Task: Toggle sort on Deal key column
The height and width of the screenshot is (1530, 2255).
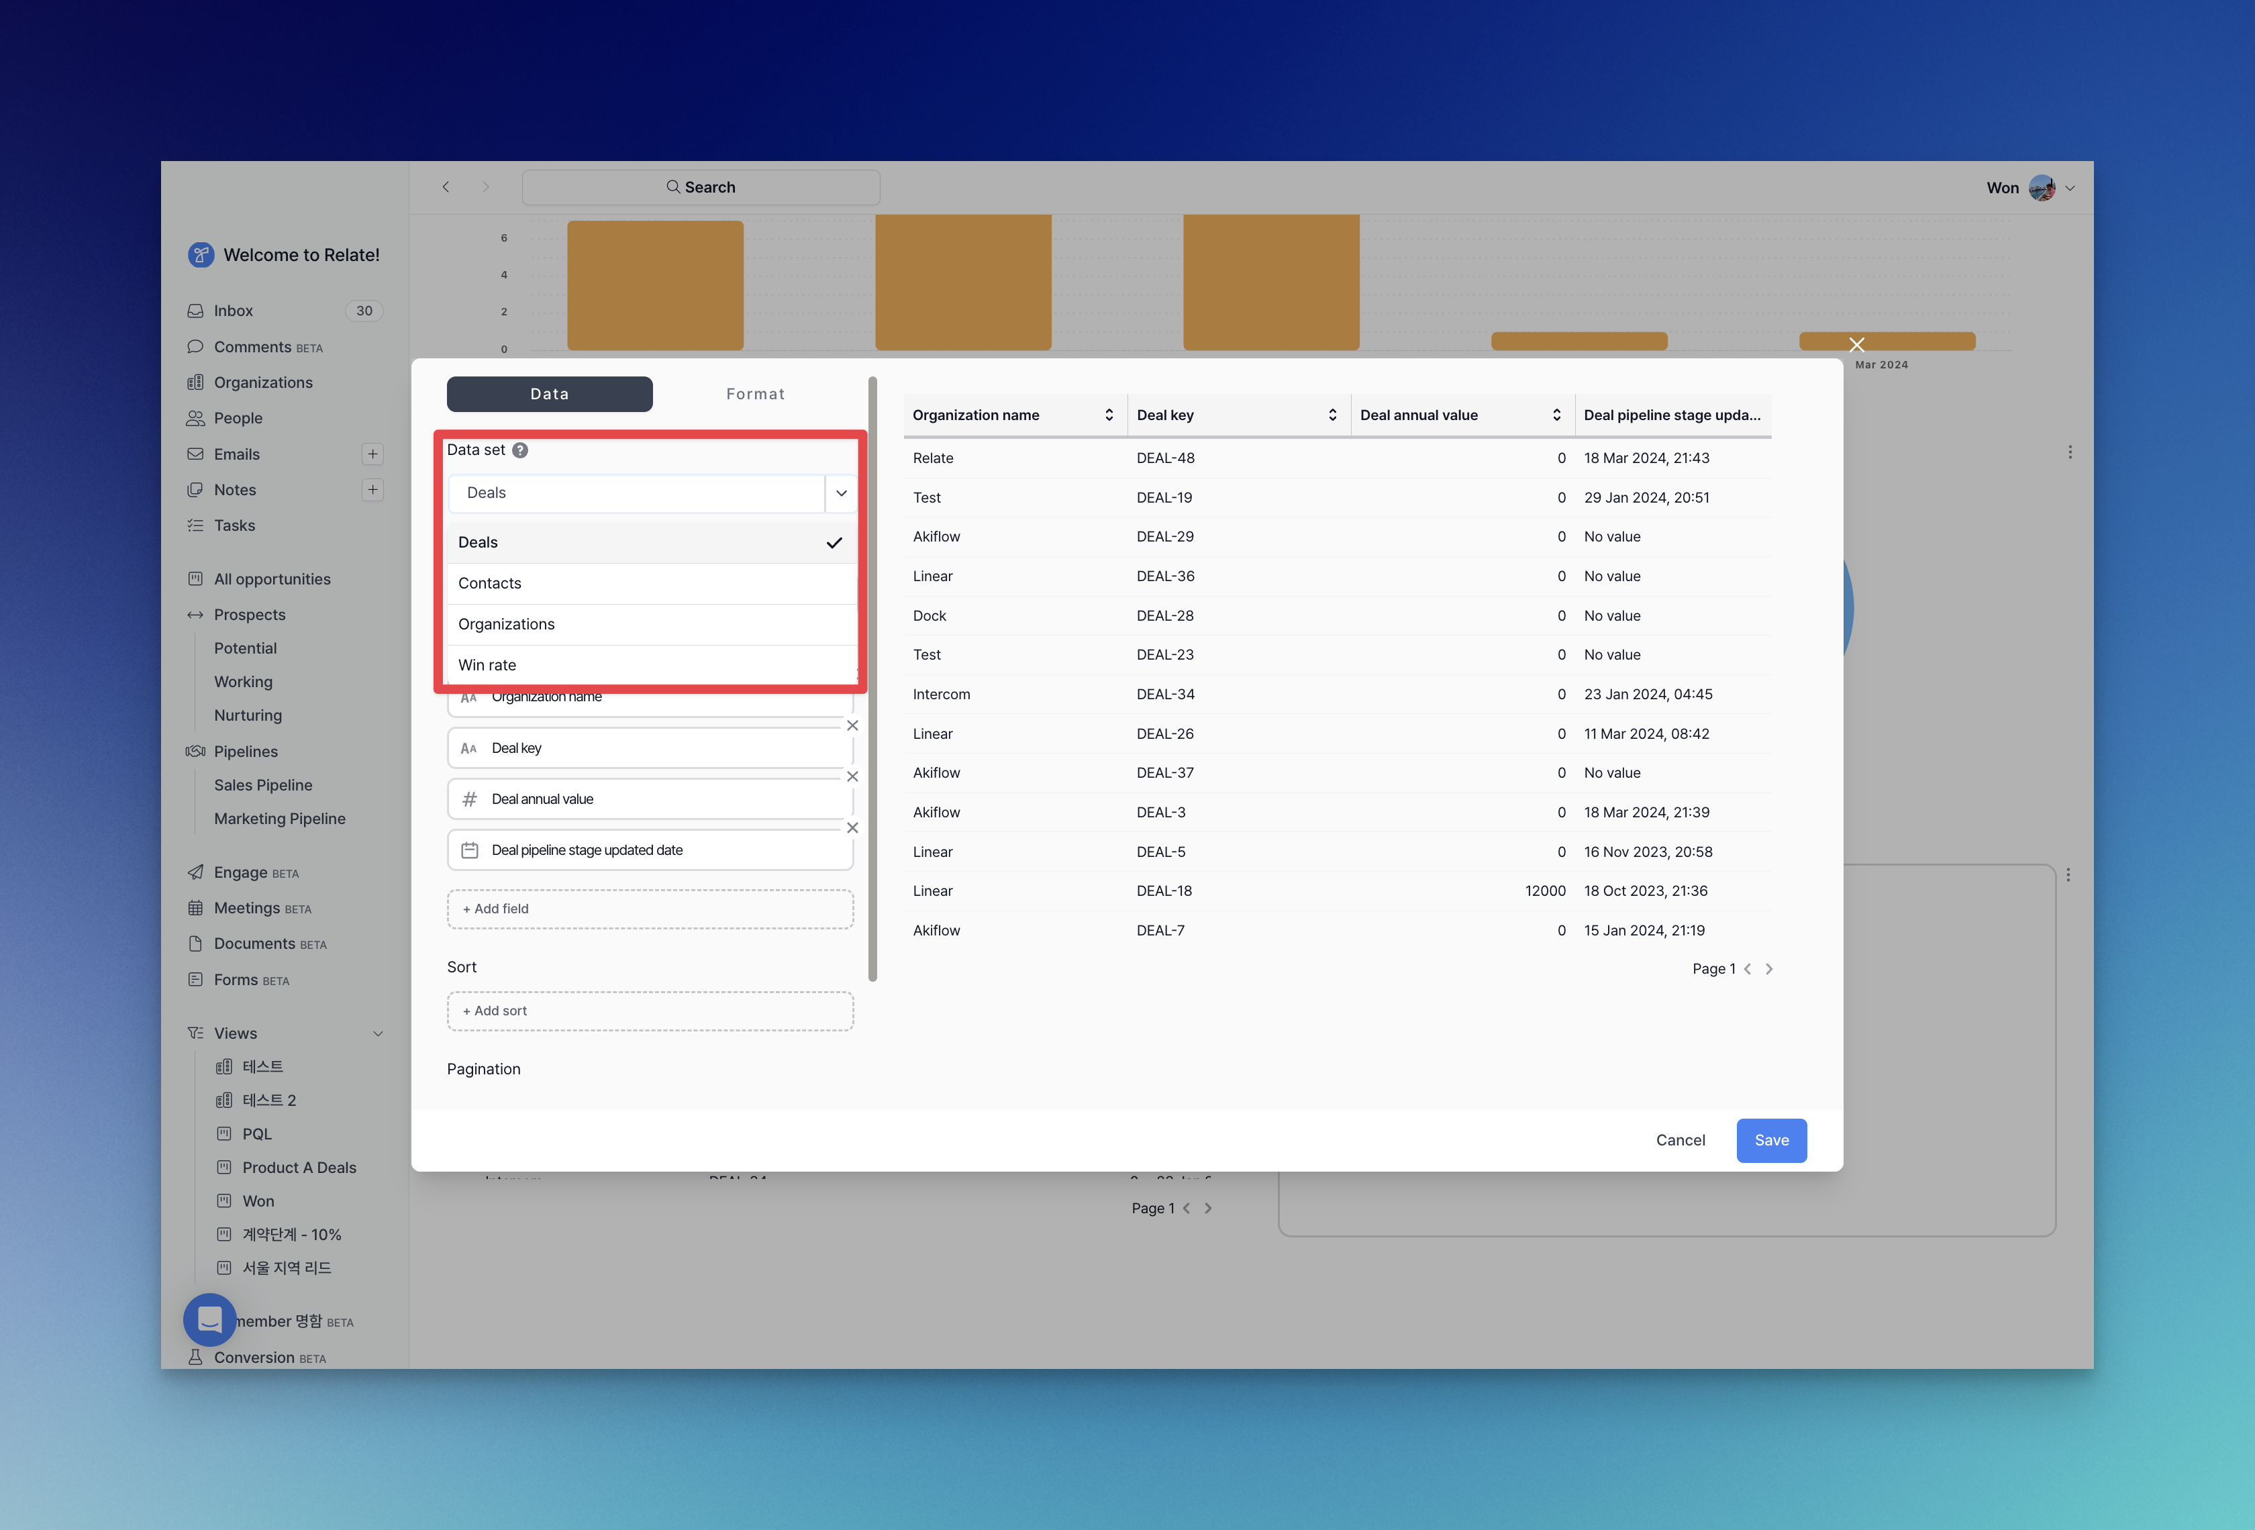Action: [x=1332, y=415]
